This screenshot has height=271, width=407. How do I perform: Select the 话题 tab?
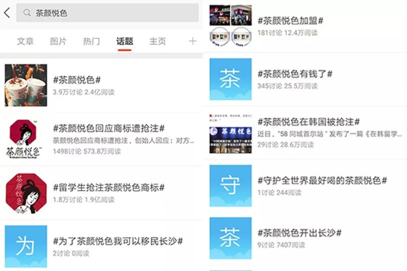point(125,41)
